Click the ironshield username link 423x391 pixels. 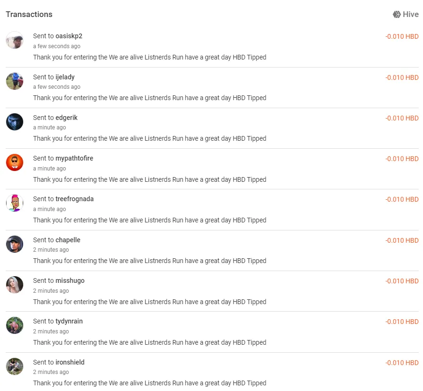coord(70,363)
